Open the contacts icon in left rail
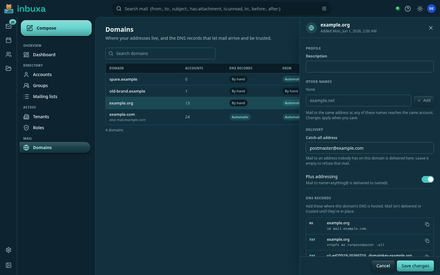This screenshot has width=440, height=275. pos(9,54)
